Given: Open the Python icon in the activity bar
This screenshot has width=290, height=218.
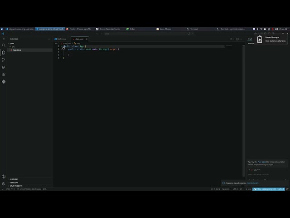Looking at the screenshot, I should coord(4,82).
